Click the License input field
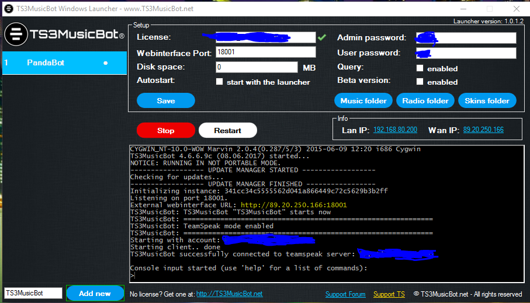 (x=266, y=37)
